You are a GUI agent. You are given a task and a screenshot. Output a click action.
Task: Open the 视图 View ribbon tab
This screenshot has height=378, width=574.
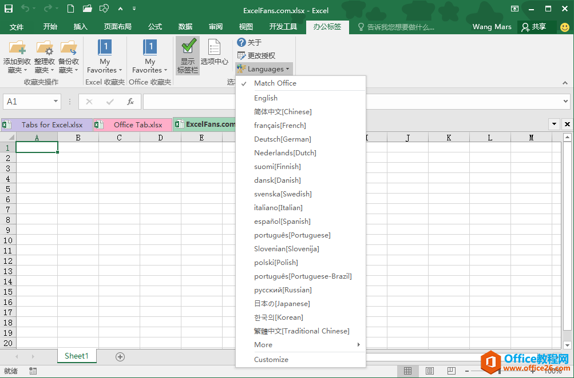click(x=246, y=27)
